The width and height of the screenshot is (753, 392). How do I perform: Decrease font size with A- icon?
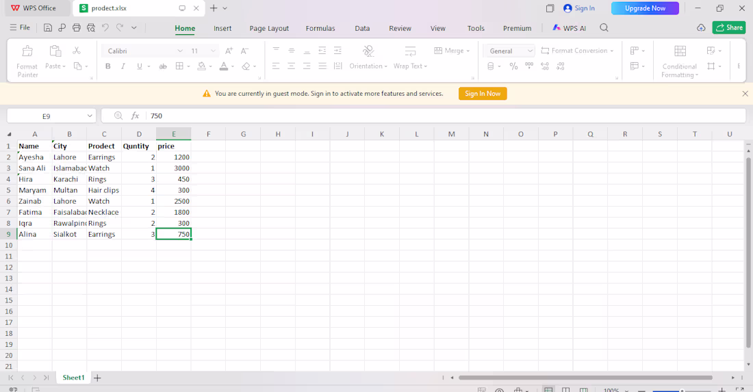pyautogui.click(x=244, y=51)
